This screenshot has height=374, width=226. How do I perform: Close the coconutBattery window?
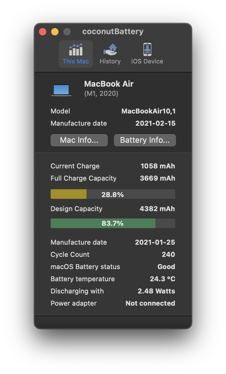point(43,32)
